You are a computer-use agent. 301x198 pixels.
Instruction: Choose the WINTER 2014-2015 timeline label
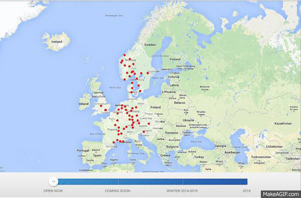[x=182, y=190]
